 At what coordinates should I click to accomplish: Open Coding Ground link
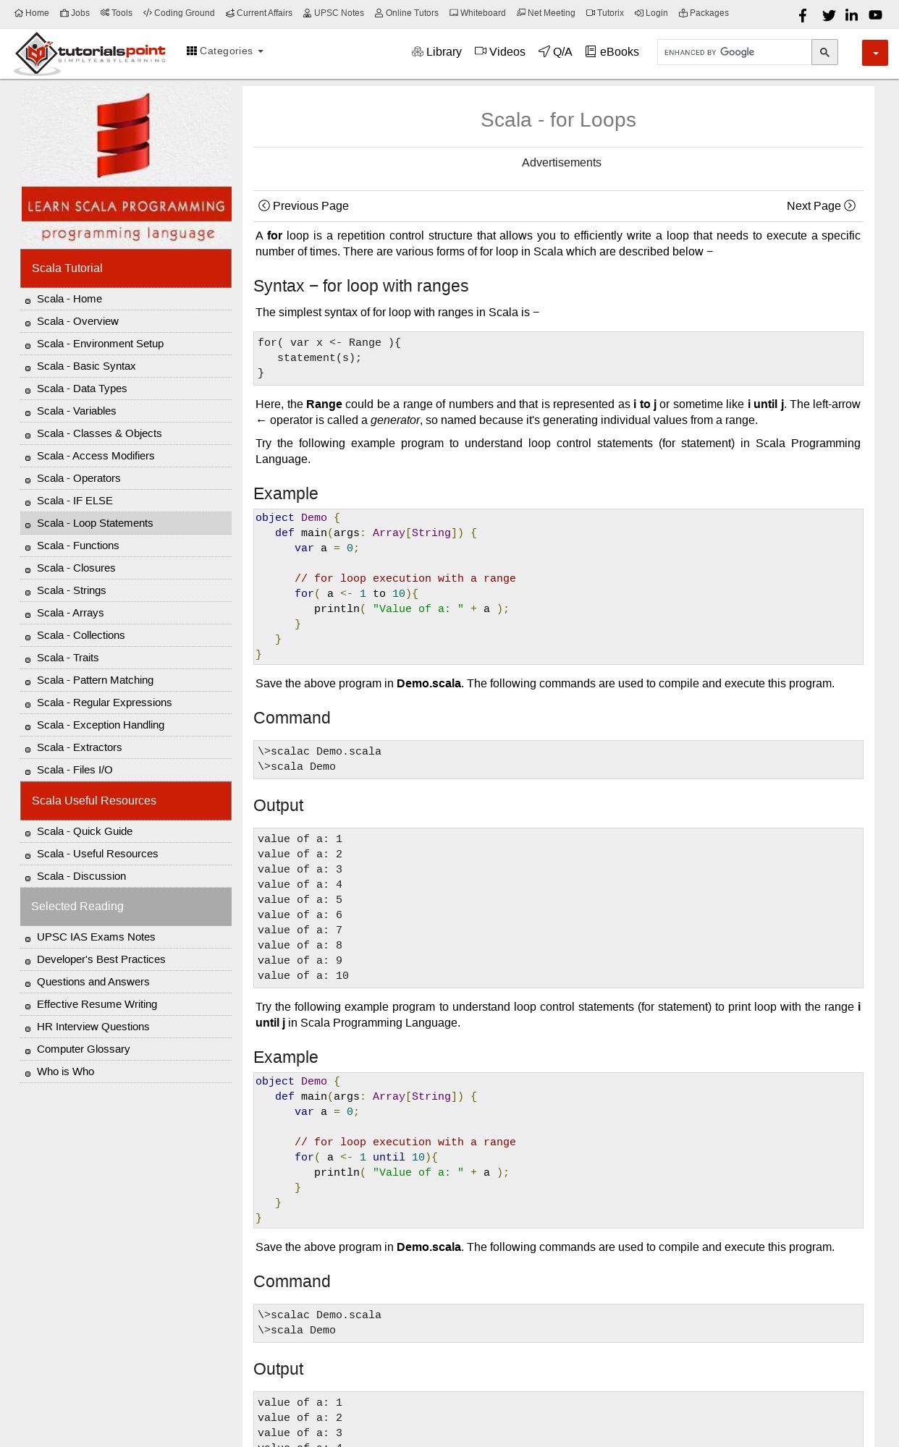179,13
